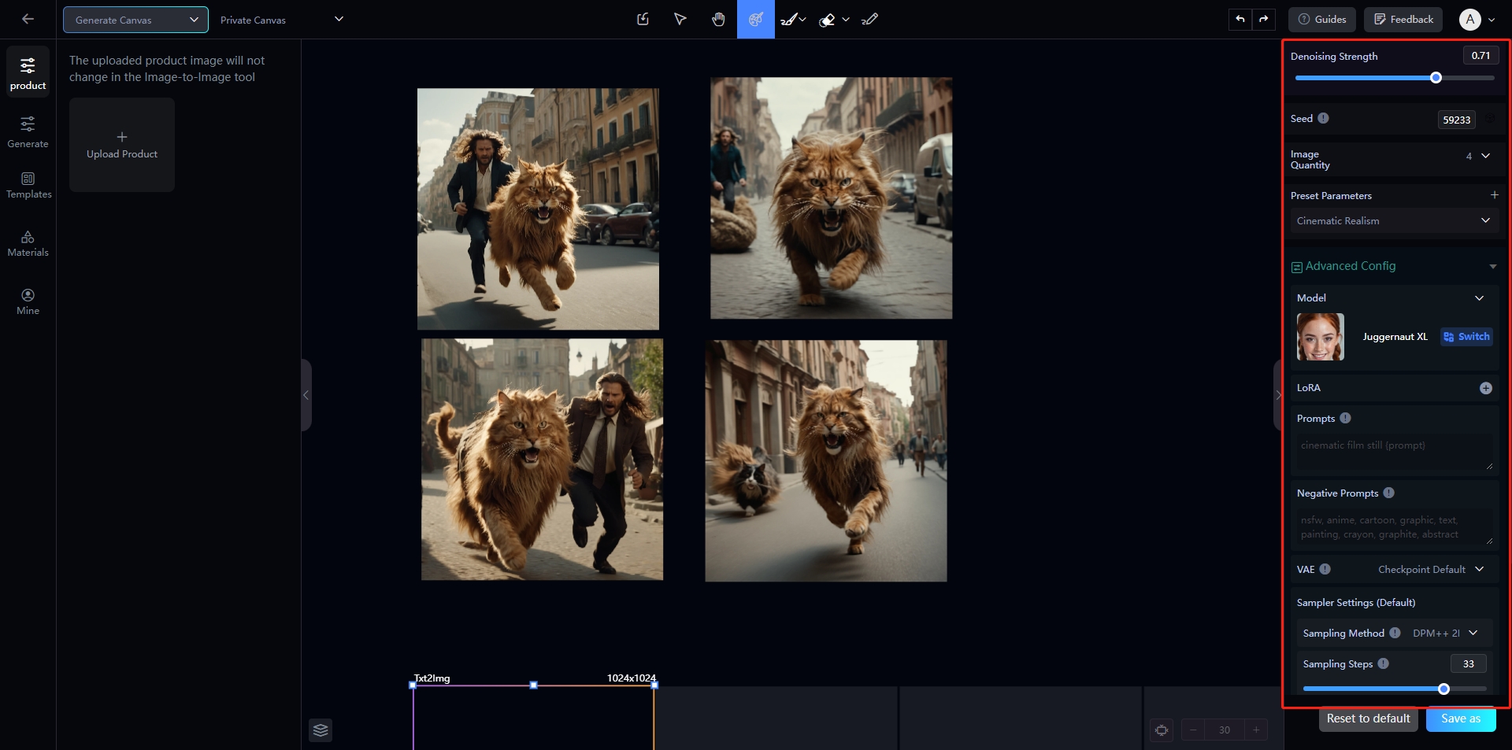Click the Denoising Strength slider handle
The width and height of the screenshot is (1512, 750).
[1436, 78]
